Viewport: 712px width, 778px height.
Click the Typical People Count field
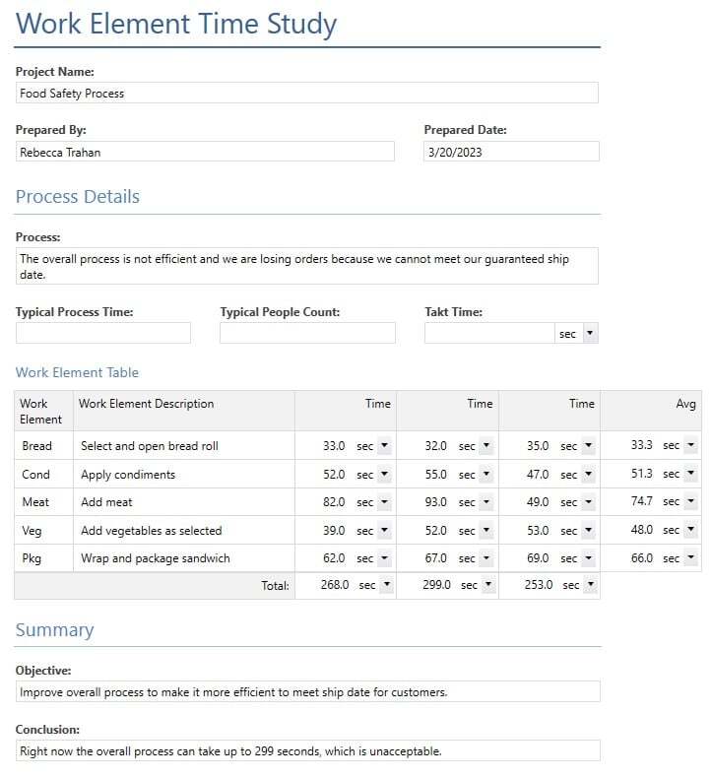307,334
